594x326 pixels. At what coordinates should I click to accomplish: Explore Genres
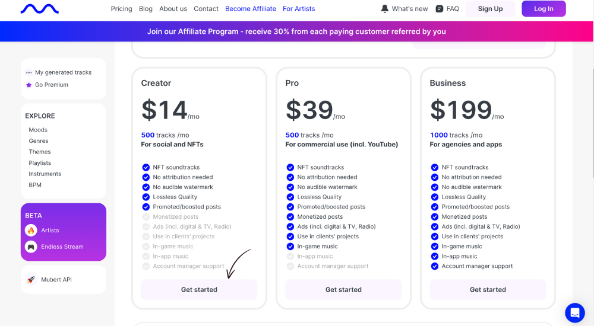click(38, 140)
